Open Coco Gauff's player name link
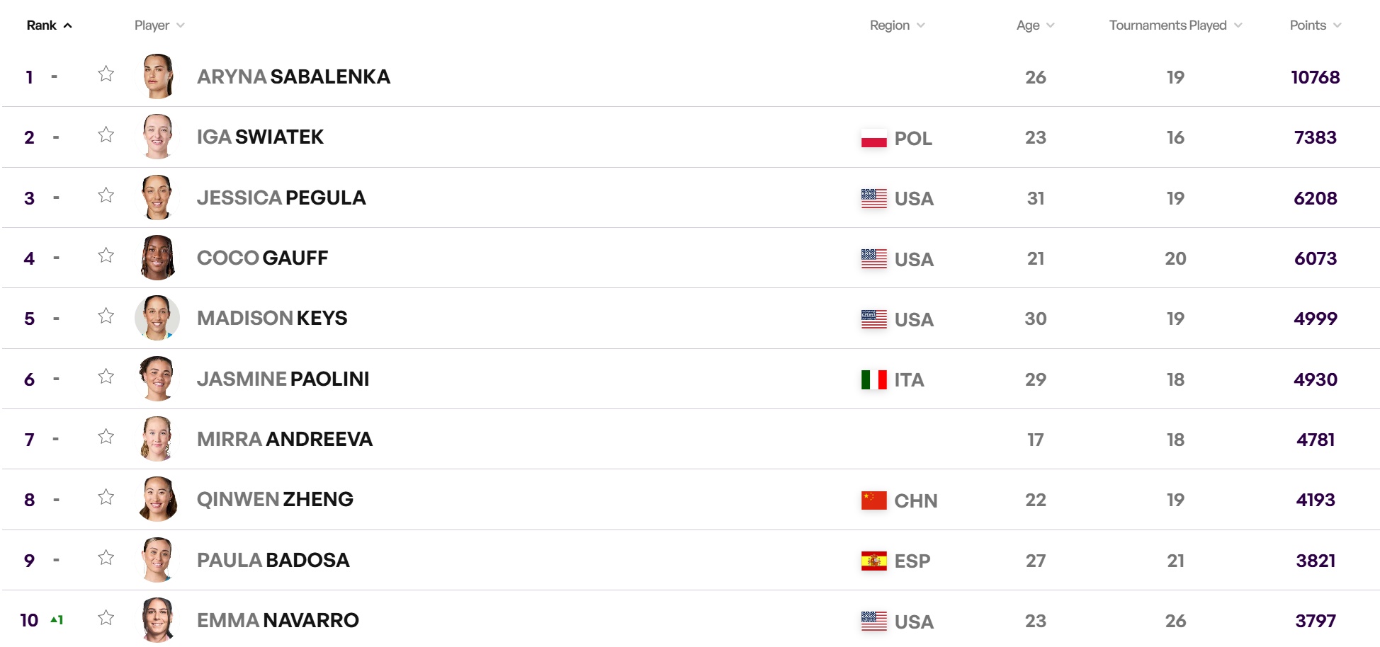 pos(262,258)
